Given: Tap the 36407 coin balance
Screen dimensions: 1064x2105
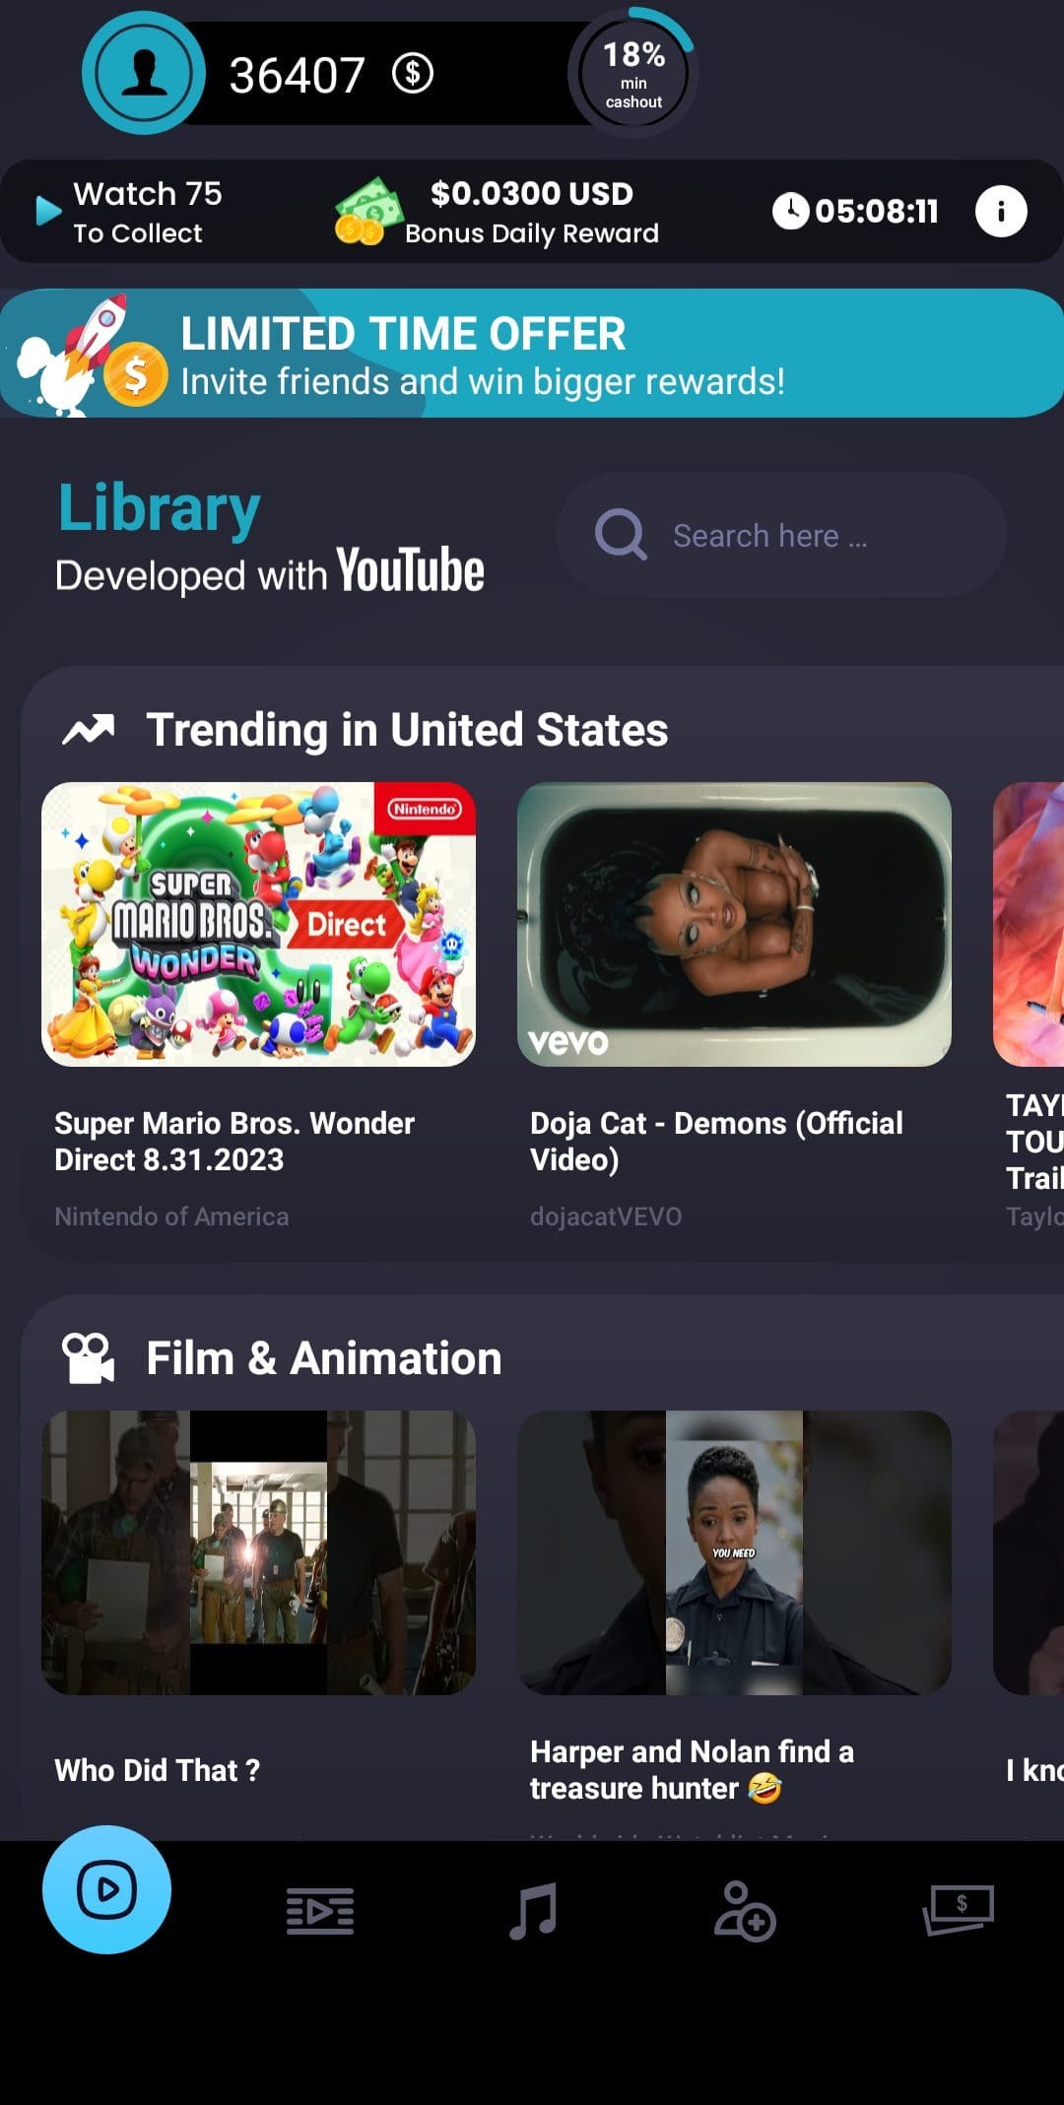Looking at the screenshot, I should [x=297, y=75].
